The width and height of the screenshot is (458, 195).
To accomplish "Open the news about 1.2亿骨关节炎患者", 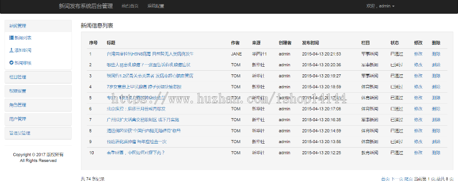I will pyautogui.click(x=150, y=76).
